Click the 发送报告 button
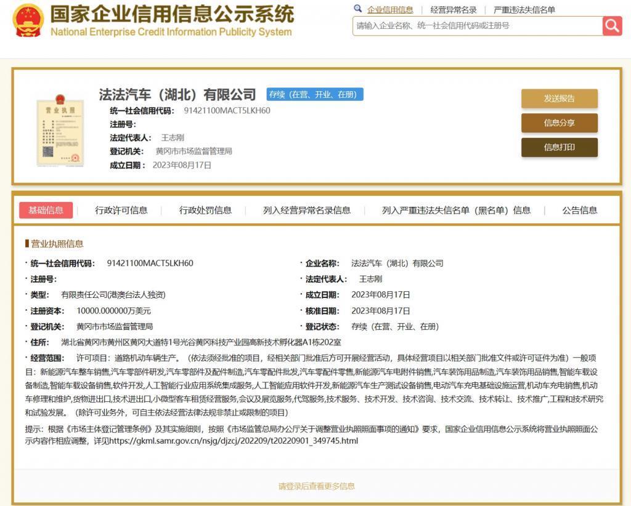Screen dimensions: 631x506 [560, 98]
